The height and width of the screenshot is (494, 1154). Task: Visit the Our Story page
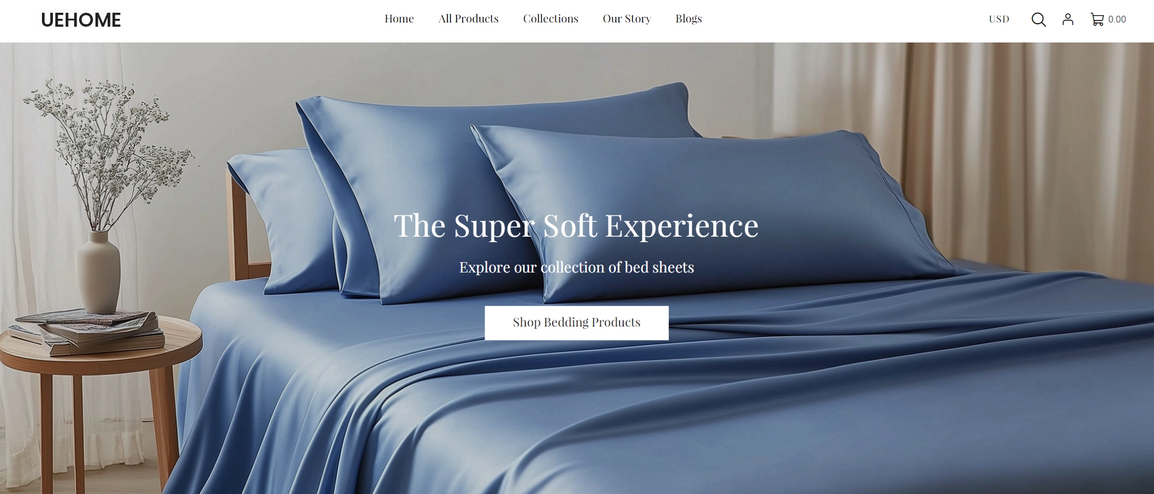(627, 19)
